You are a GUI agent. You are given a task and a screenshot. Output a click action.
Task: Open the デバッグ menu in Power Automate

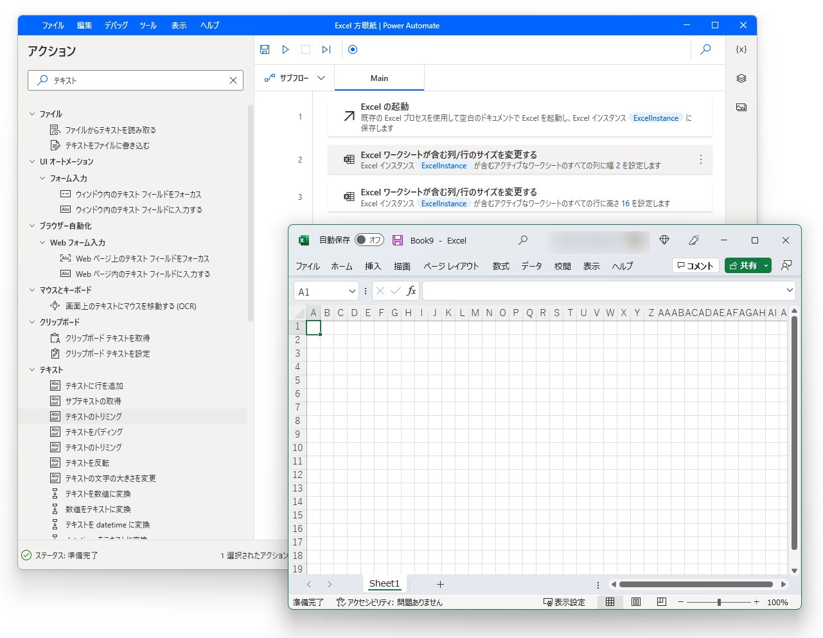pos(116,26)
